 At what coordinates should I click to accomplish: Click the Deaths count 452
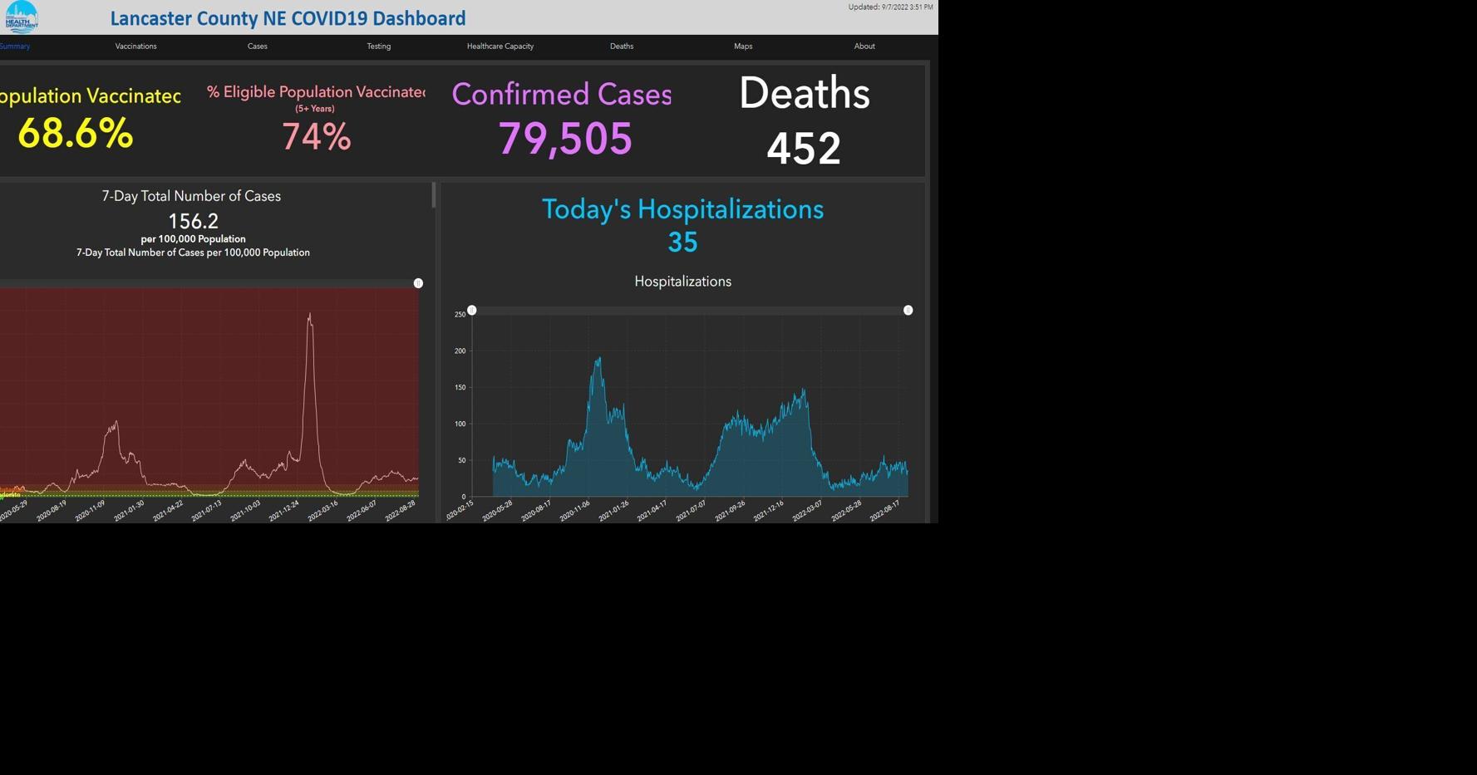click(803, 149)
